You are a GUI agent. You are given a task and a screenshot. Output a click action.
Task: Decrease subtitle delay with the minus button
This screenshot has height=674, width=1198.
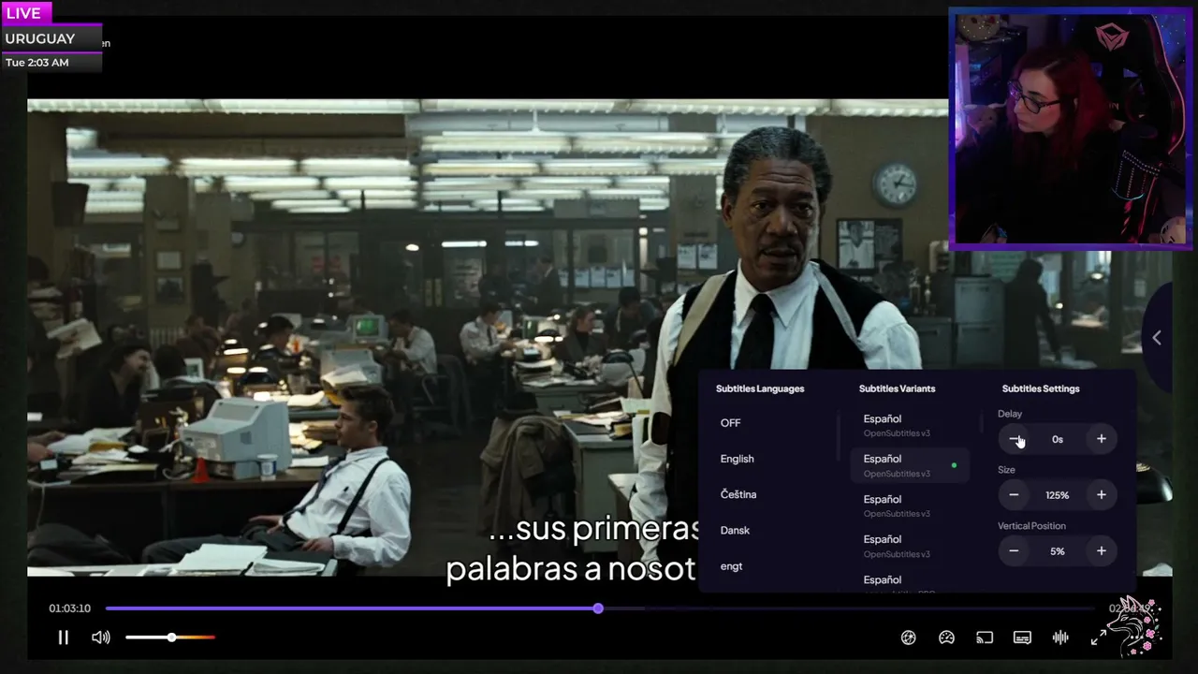click(1014, 439)
